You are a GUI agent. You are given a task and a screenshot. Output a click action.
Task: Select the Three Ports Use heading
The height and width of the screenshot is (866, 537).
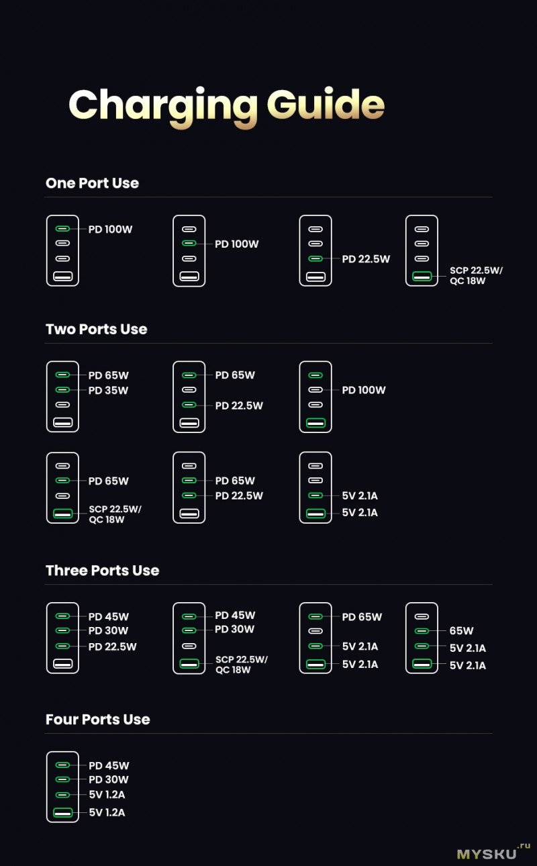click(x=102, y=571)
